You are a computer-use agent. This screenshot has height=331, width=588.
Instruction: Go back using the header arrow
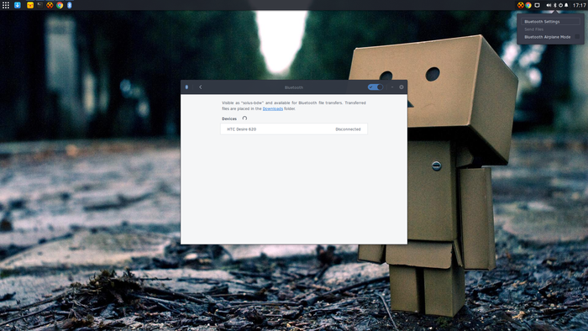pyautogui.click(x=200, y=87)
